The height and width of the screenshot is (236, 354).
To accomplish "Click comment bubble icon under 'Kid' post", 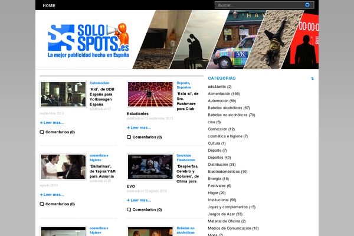I will tap(42, 132).
